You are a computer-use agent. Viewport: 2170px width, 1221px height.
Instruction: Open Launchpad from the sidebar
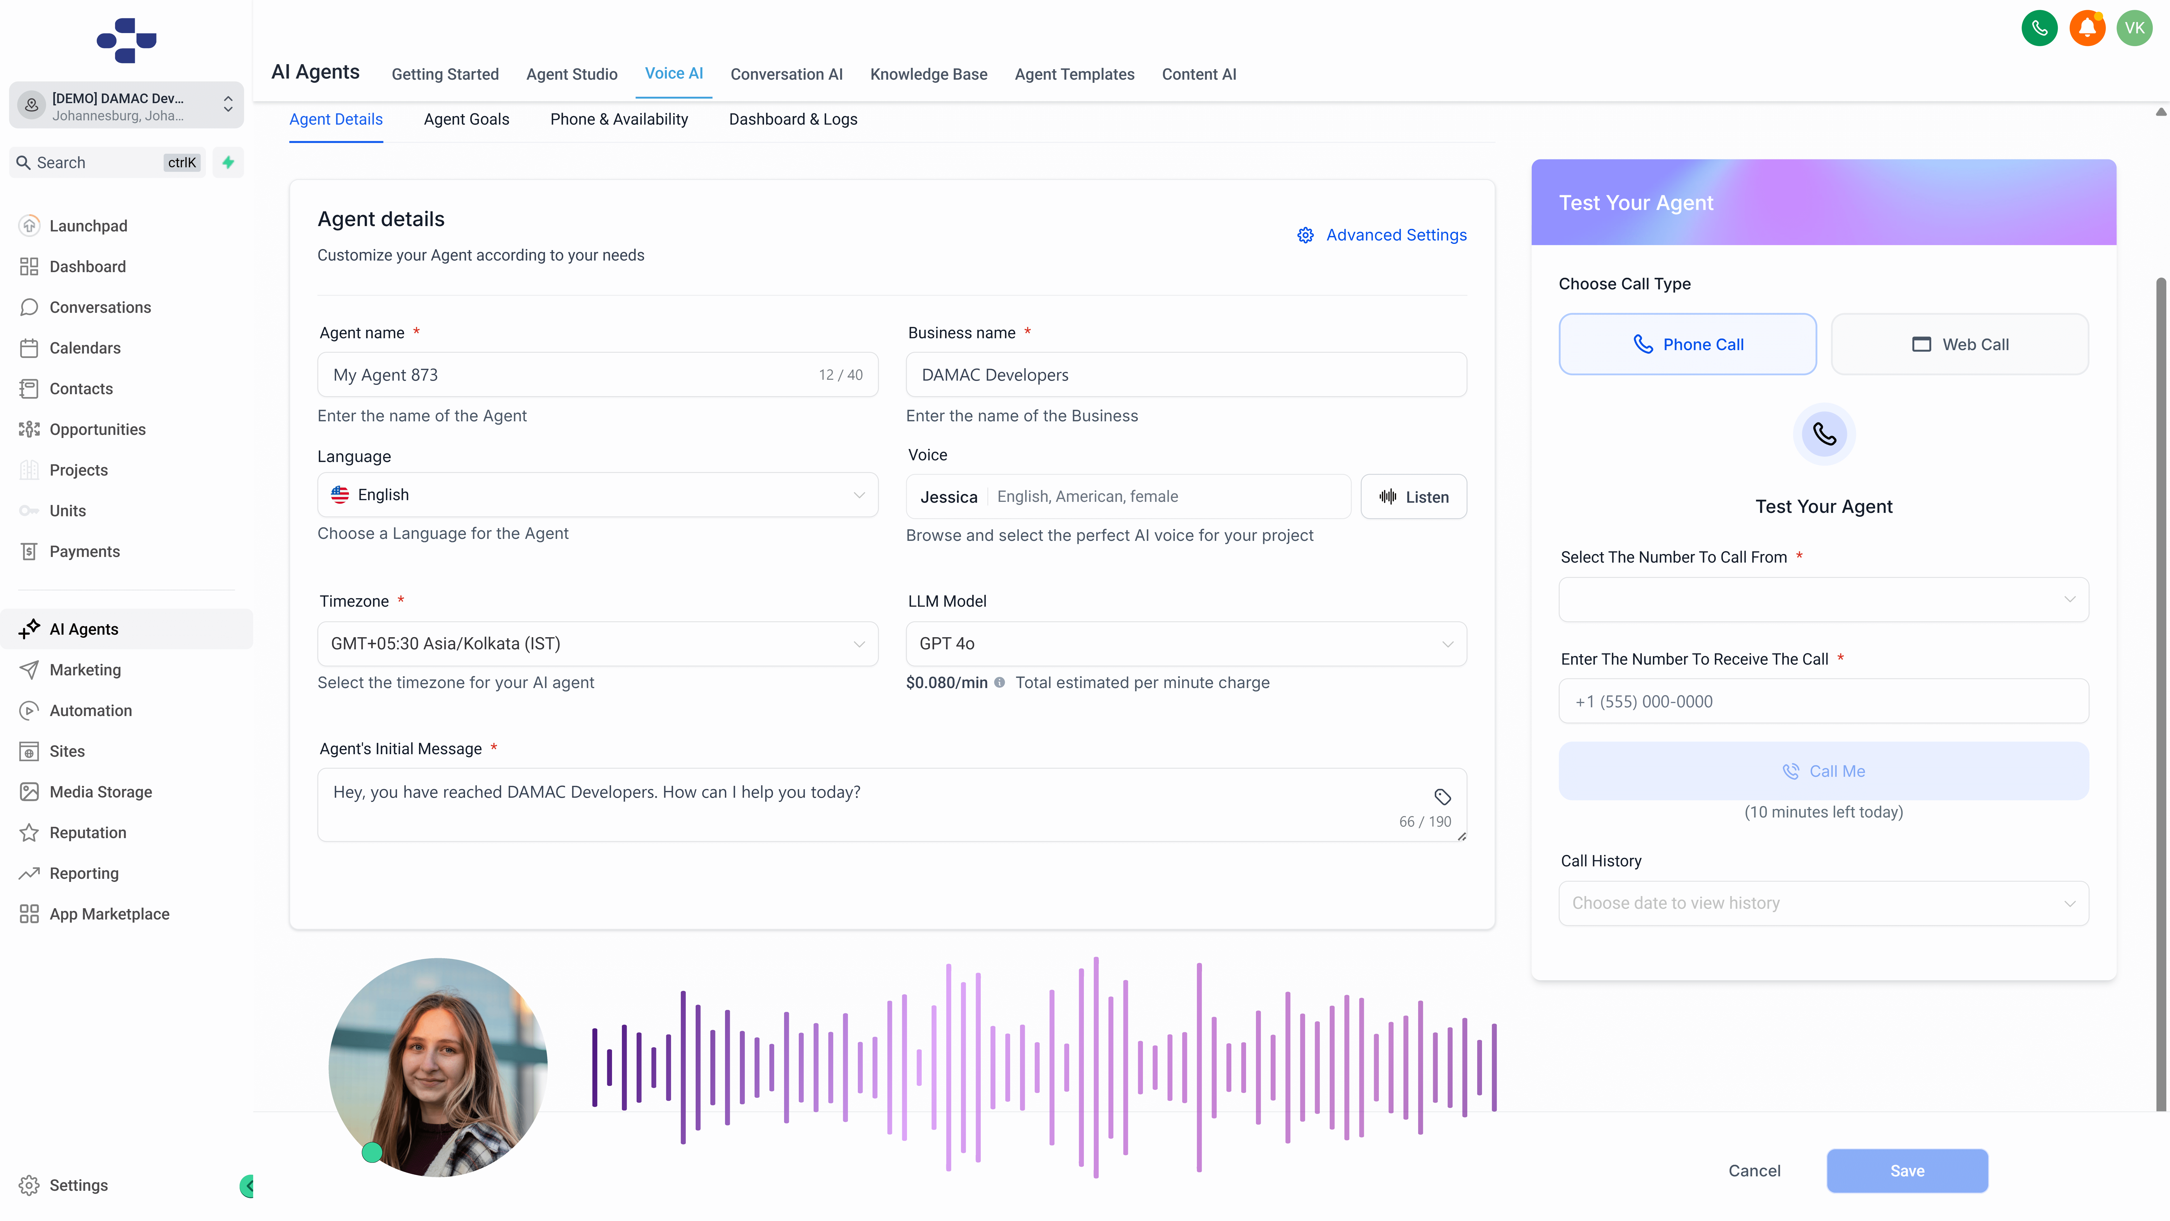point(88,226)
